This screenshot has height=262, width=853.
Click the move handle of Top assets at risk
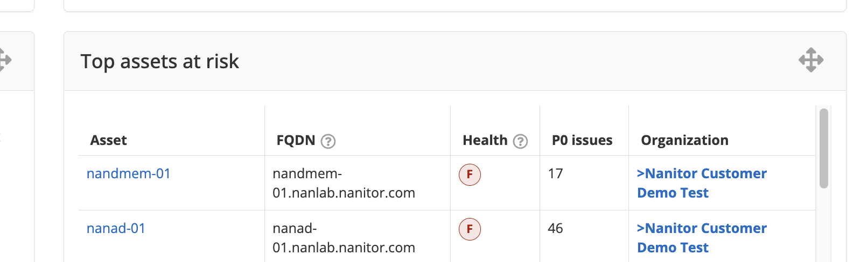coord(811,60)
